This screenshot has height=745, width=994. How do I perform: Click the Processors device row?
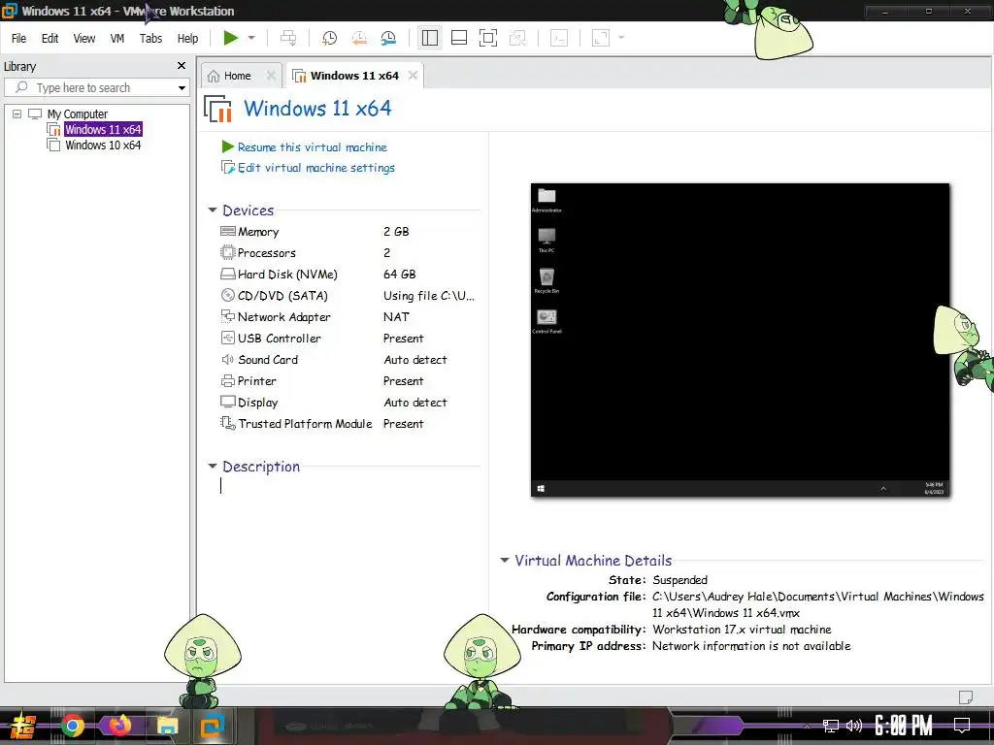click(348, 253)
